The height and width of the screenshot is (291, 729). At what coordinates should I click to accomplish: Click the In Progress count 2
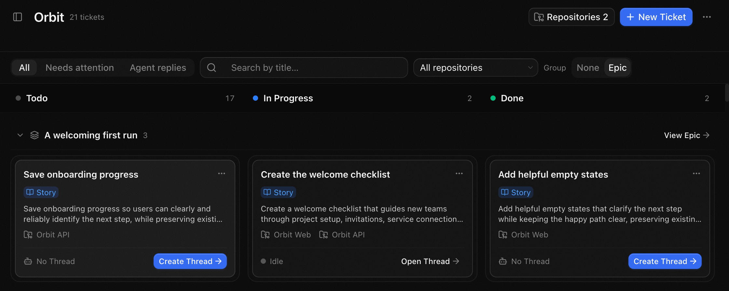[x=469, y=98]
